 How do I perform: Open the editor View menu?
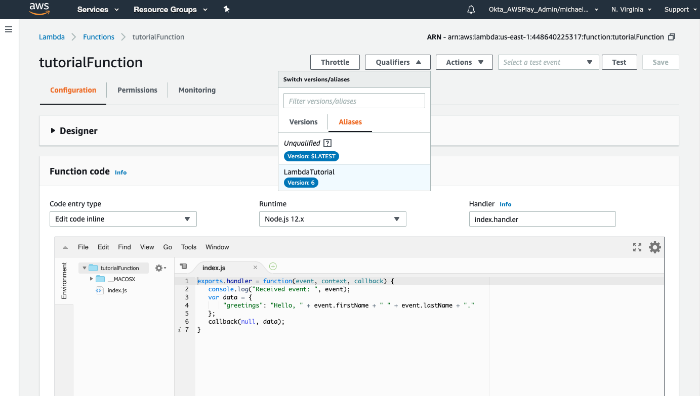(147, 247)
